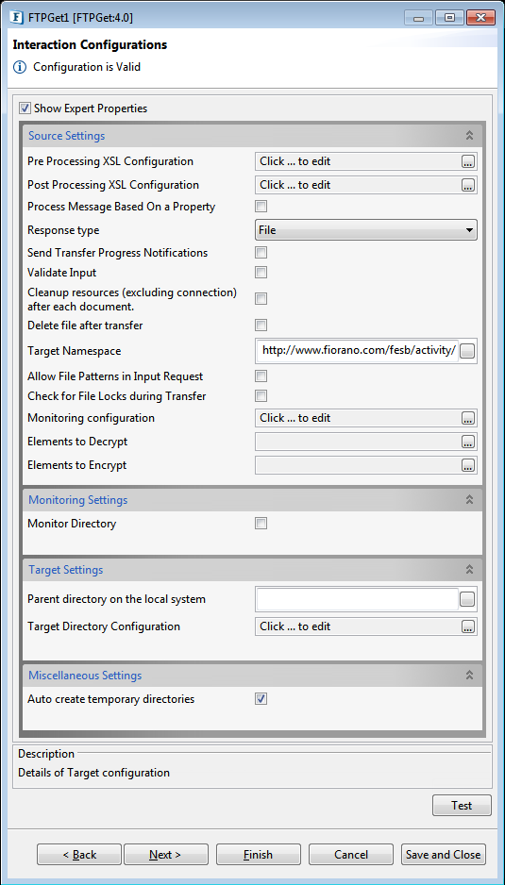Enable Delete file after transfer
The width and height of the screenshot is (505, 885).
click(261, 326)
